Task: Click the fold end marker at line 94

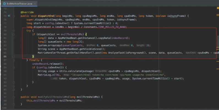Action: [x=14, y=86]
